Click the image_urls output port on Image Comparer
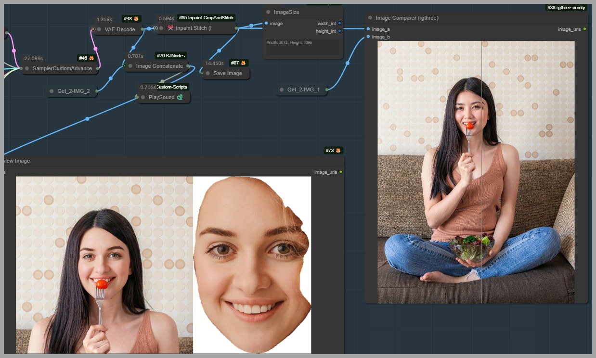 [584, 29]
